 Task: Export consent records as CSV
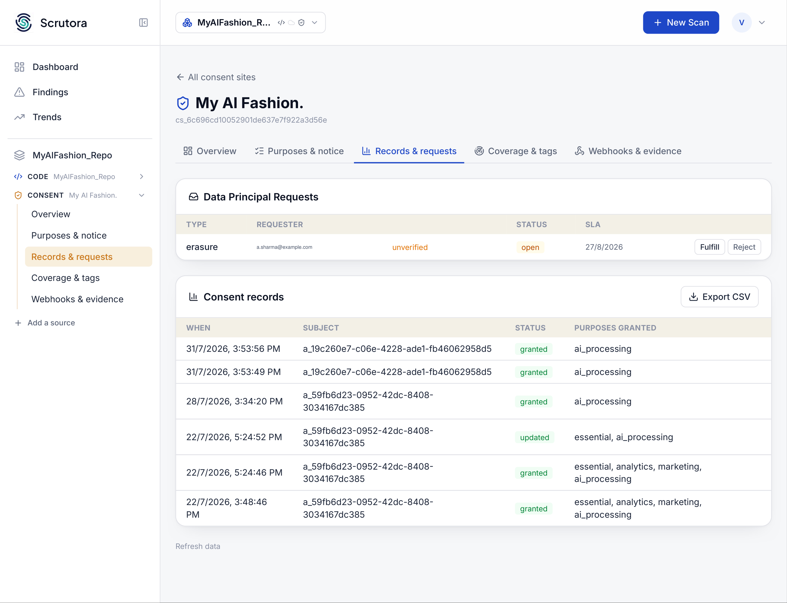(x=719, y=297)
